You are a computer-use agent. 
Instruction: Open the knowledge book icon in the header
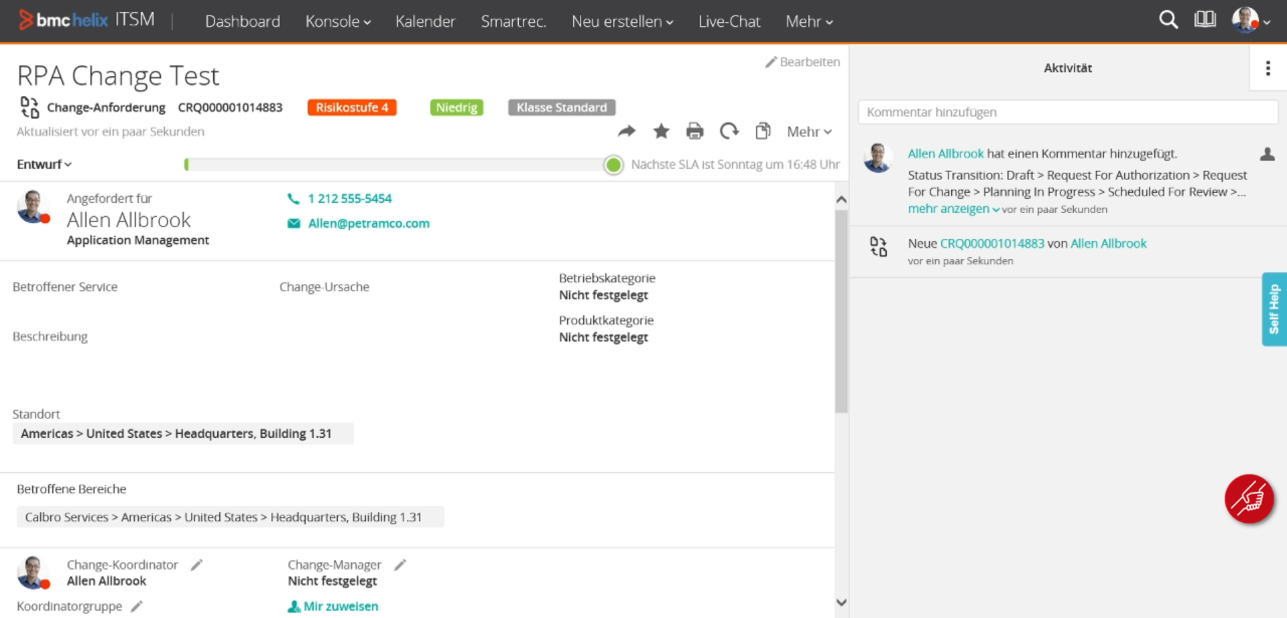coord(1205,19)
